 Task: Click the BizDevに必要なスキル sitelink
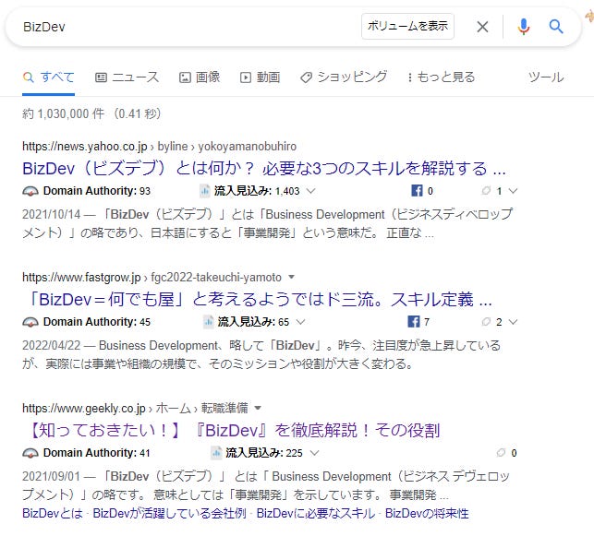316,513
